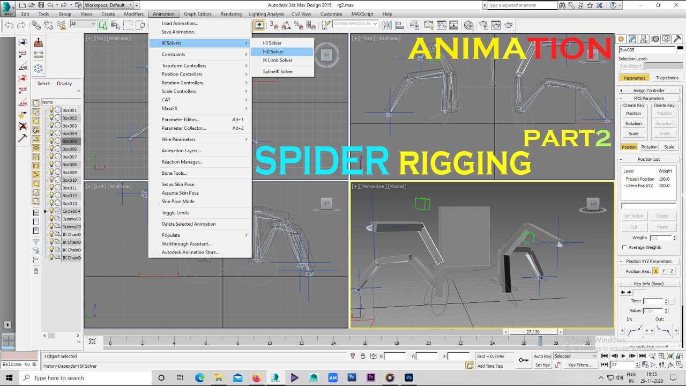Expand the Circle004 tree item

click(x=46, y=211)
